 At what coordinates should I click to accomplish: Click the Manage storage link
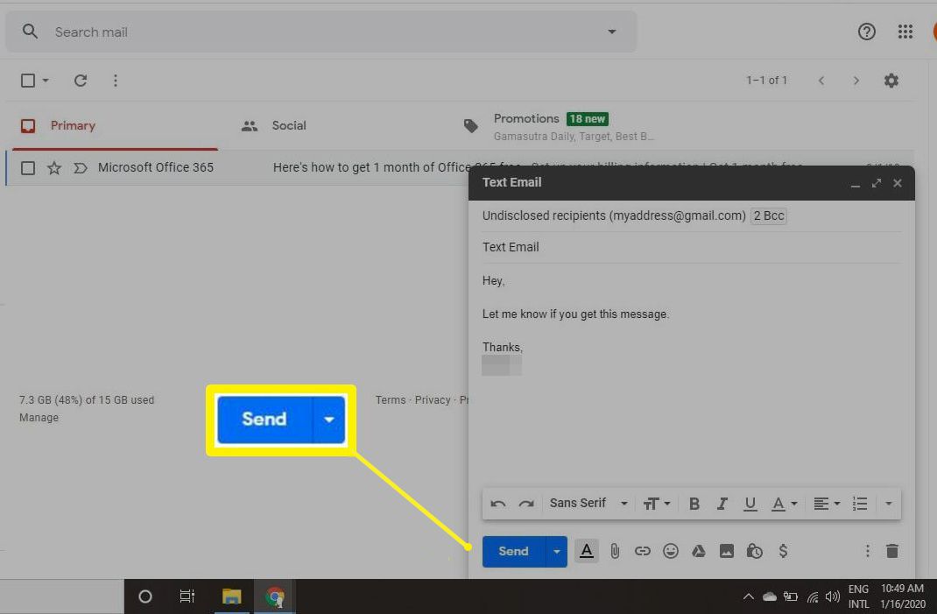point(39,417)
